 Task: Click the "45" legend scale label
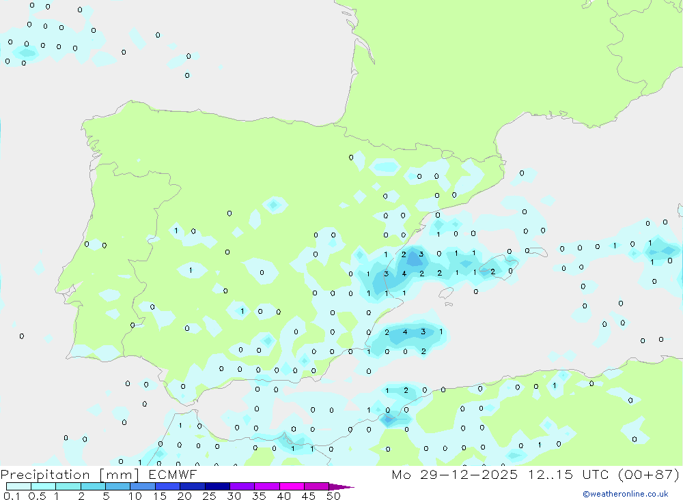pos(309,496)
